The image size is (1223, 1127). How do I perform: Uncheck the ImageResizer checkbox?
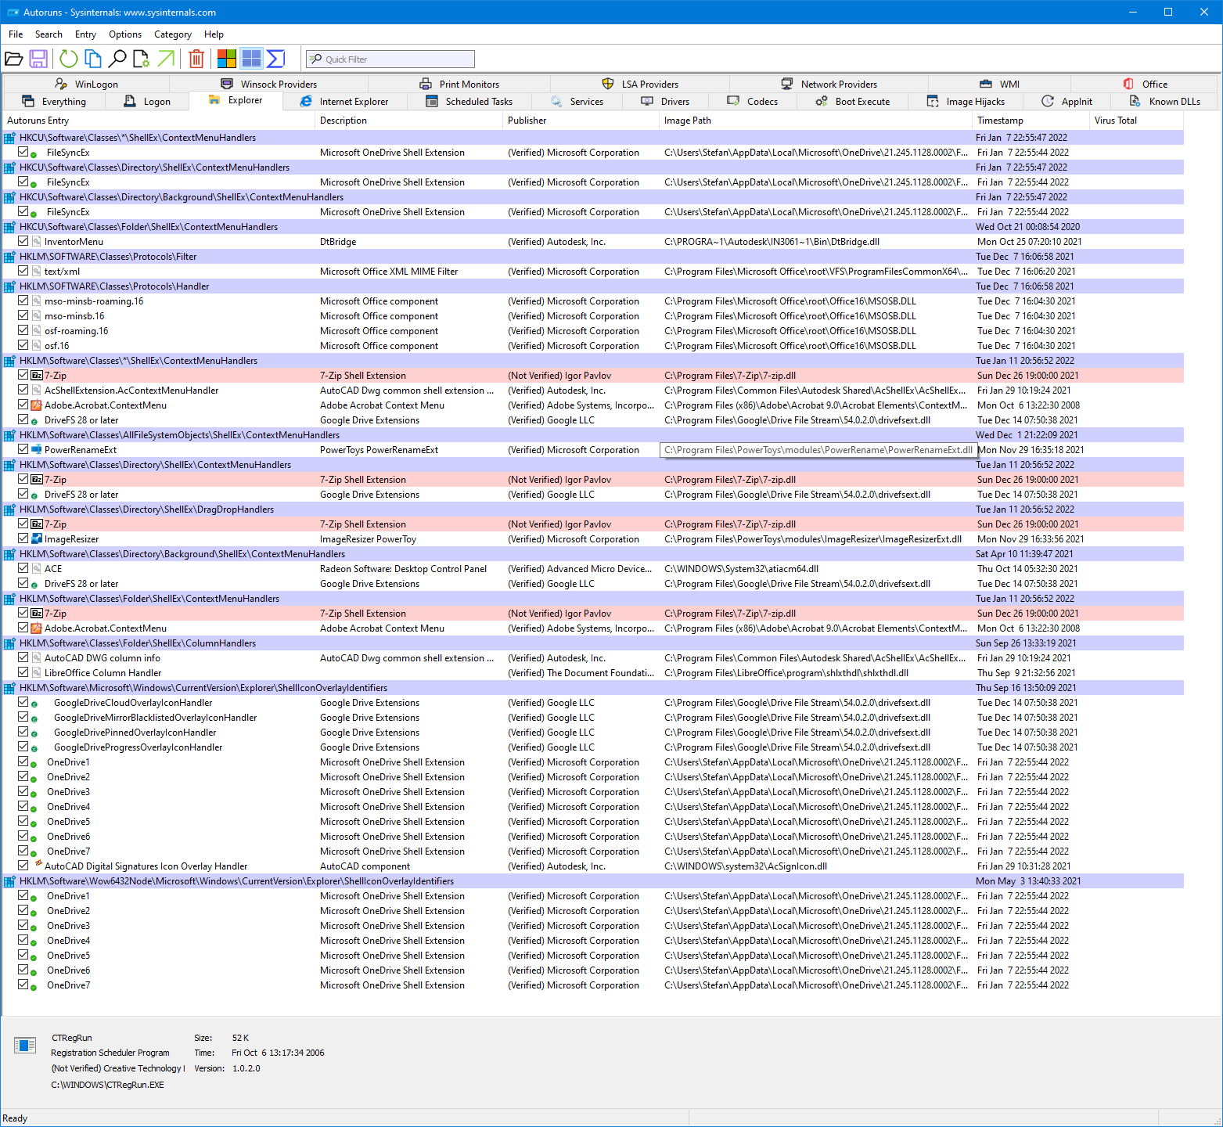click(23, 538)
